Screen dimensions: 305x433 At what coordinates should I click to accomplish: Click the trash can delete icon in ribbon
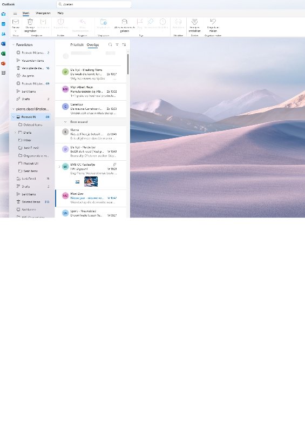pyautogui.click(x=30, y=22)
